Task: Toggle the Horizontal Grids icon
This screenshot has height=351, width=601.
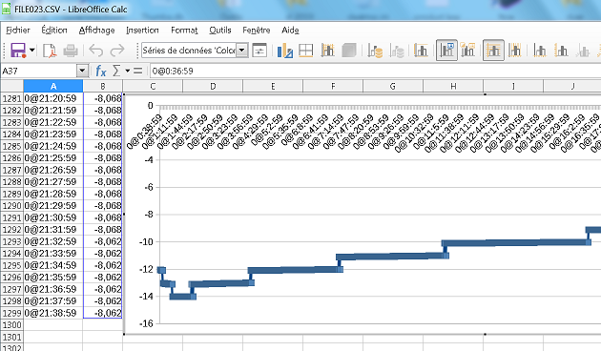Action: [493, 51]
